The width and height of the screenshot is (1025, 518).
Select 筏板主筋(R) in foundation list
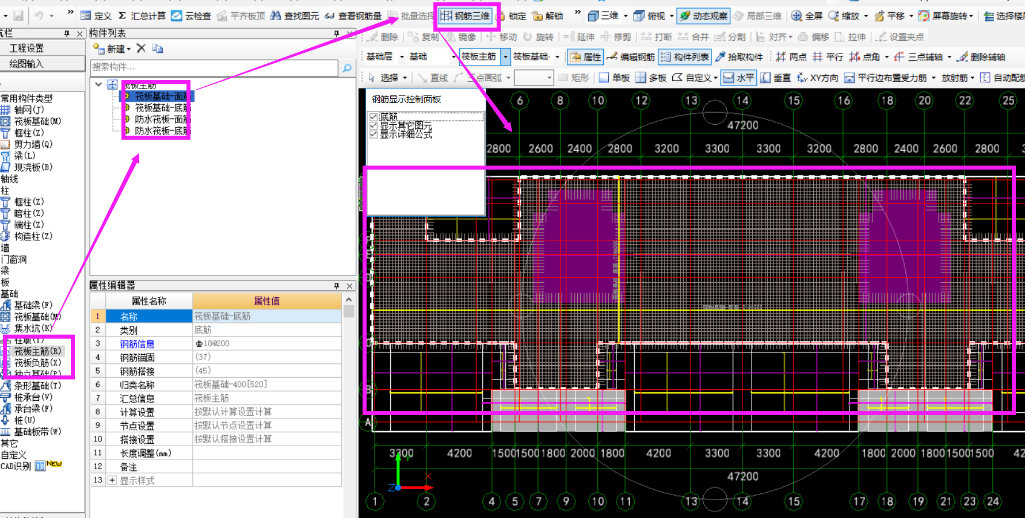pyautogui.click(x=32, y=351)
